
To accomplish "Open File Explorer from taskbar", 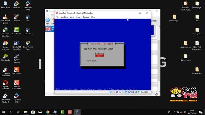I will tap(26, 112).
